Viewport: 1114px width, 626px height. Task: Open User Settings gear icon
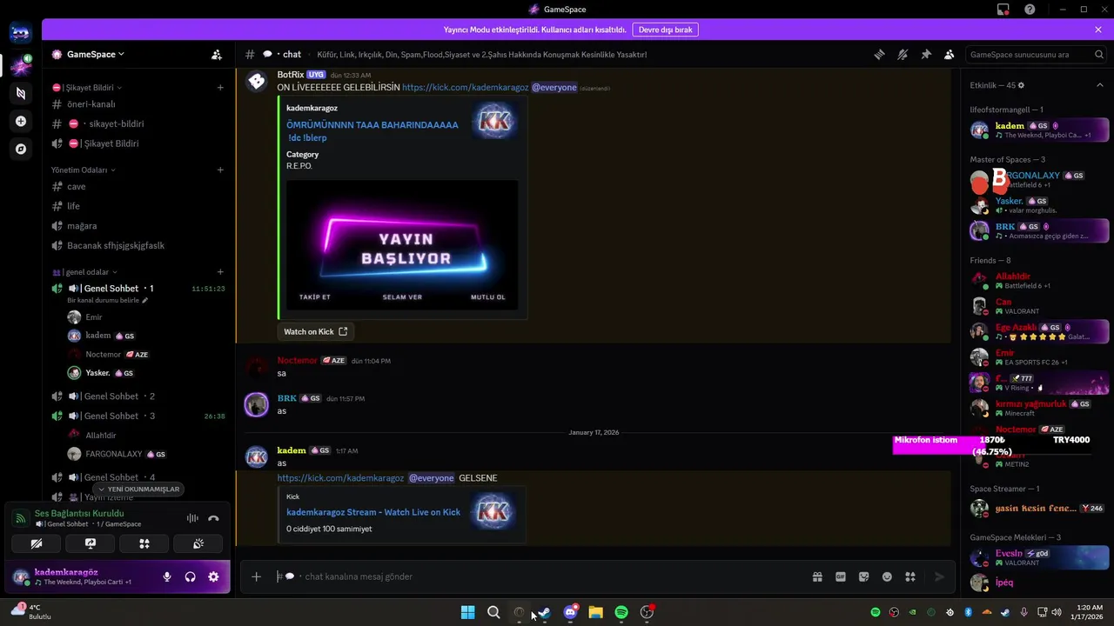pyautogui.click(x=213, y=576)
